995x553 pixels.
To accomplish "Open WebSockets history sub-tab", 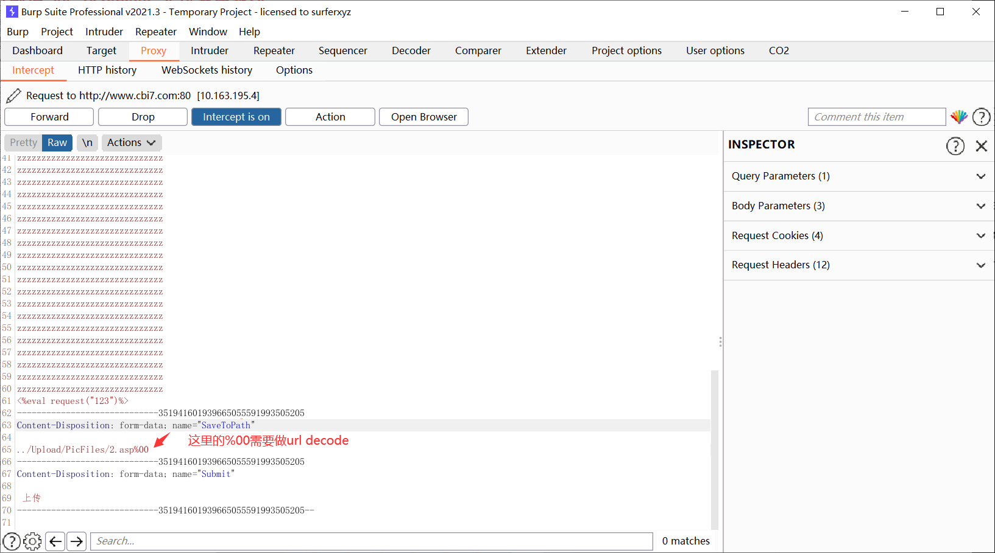I will 207,70.
